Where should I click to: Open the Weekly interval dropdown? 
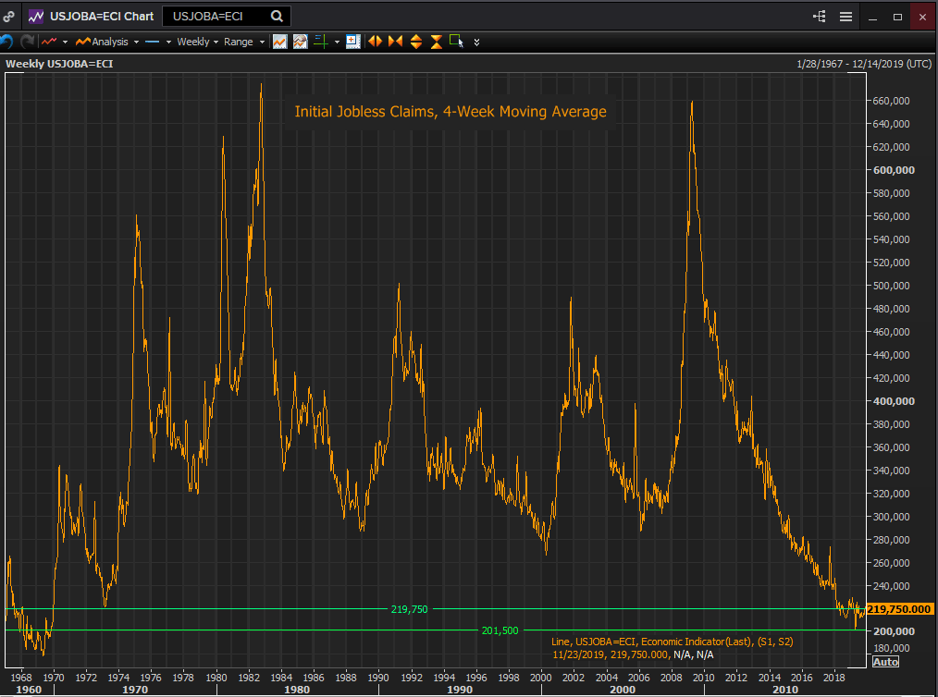[197, 42]
